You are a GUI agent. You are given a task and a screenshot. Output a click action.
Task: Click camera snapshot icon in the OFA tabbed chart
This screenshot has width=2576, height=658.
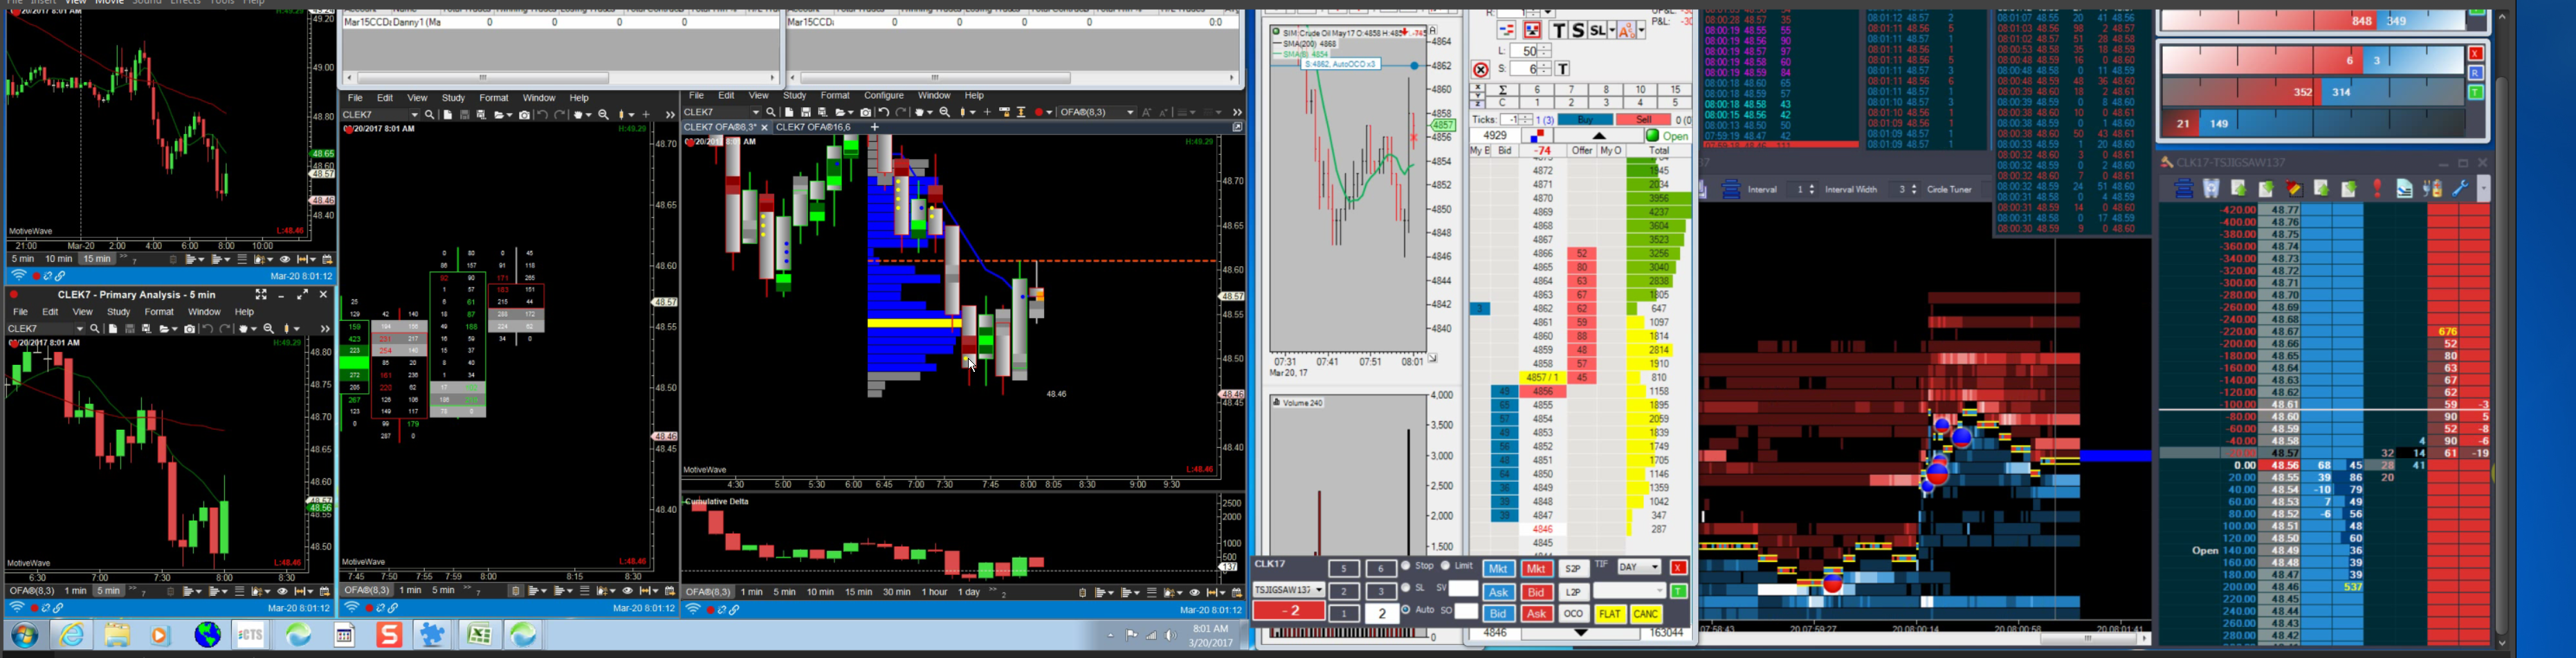866,113
